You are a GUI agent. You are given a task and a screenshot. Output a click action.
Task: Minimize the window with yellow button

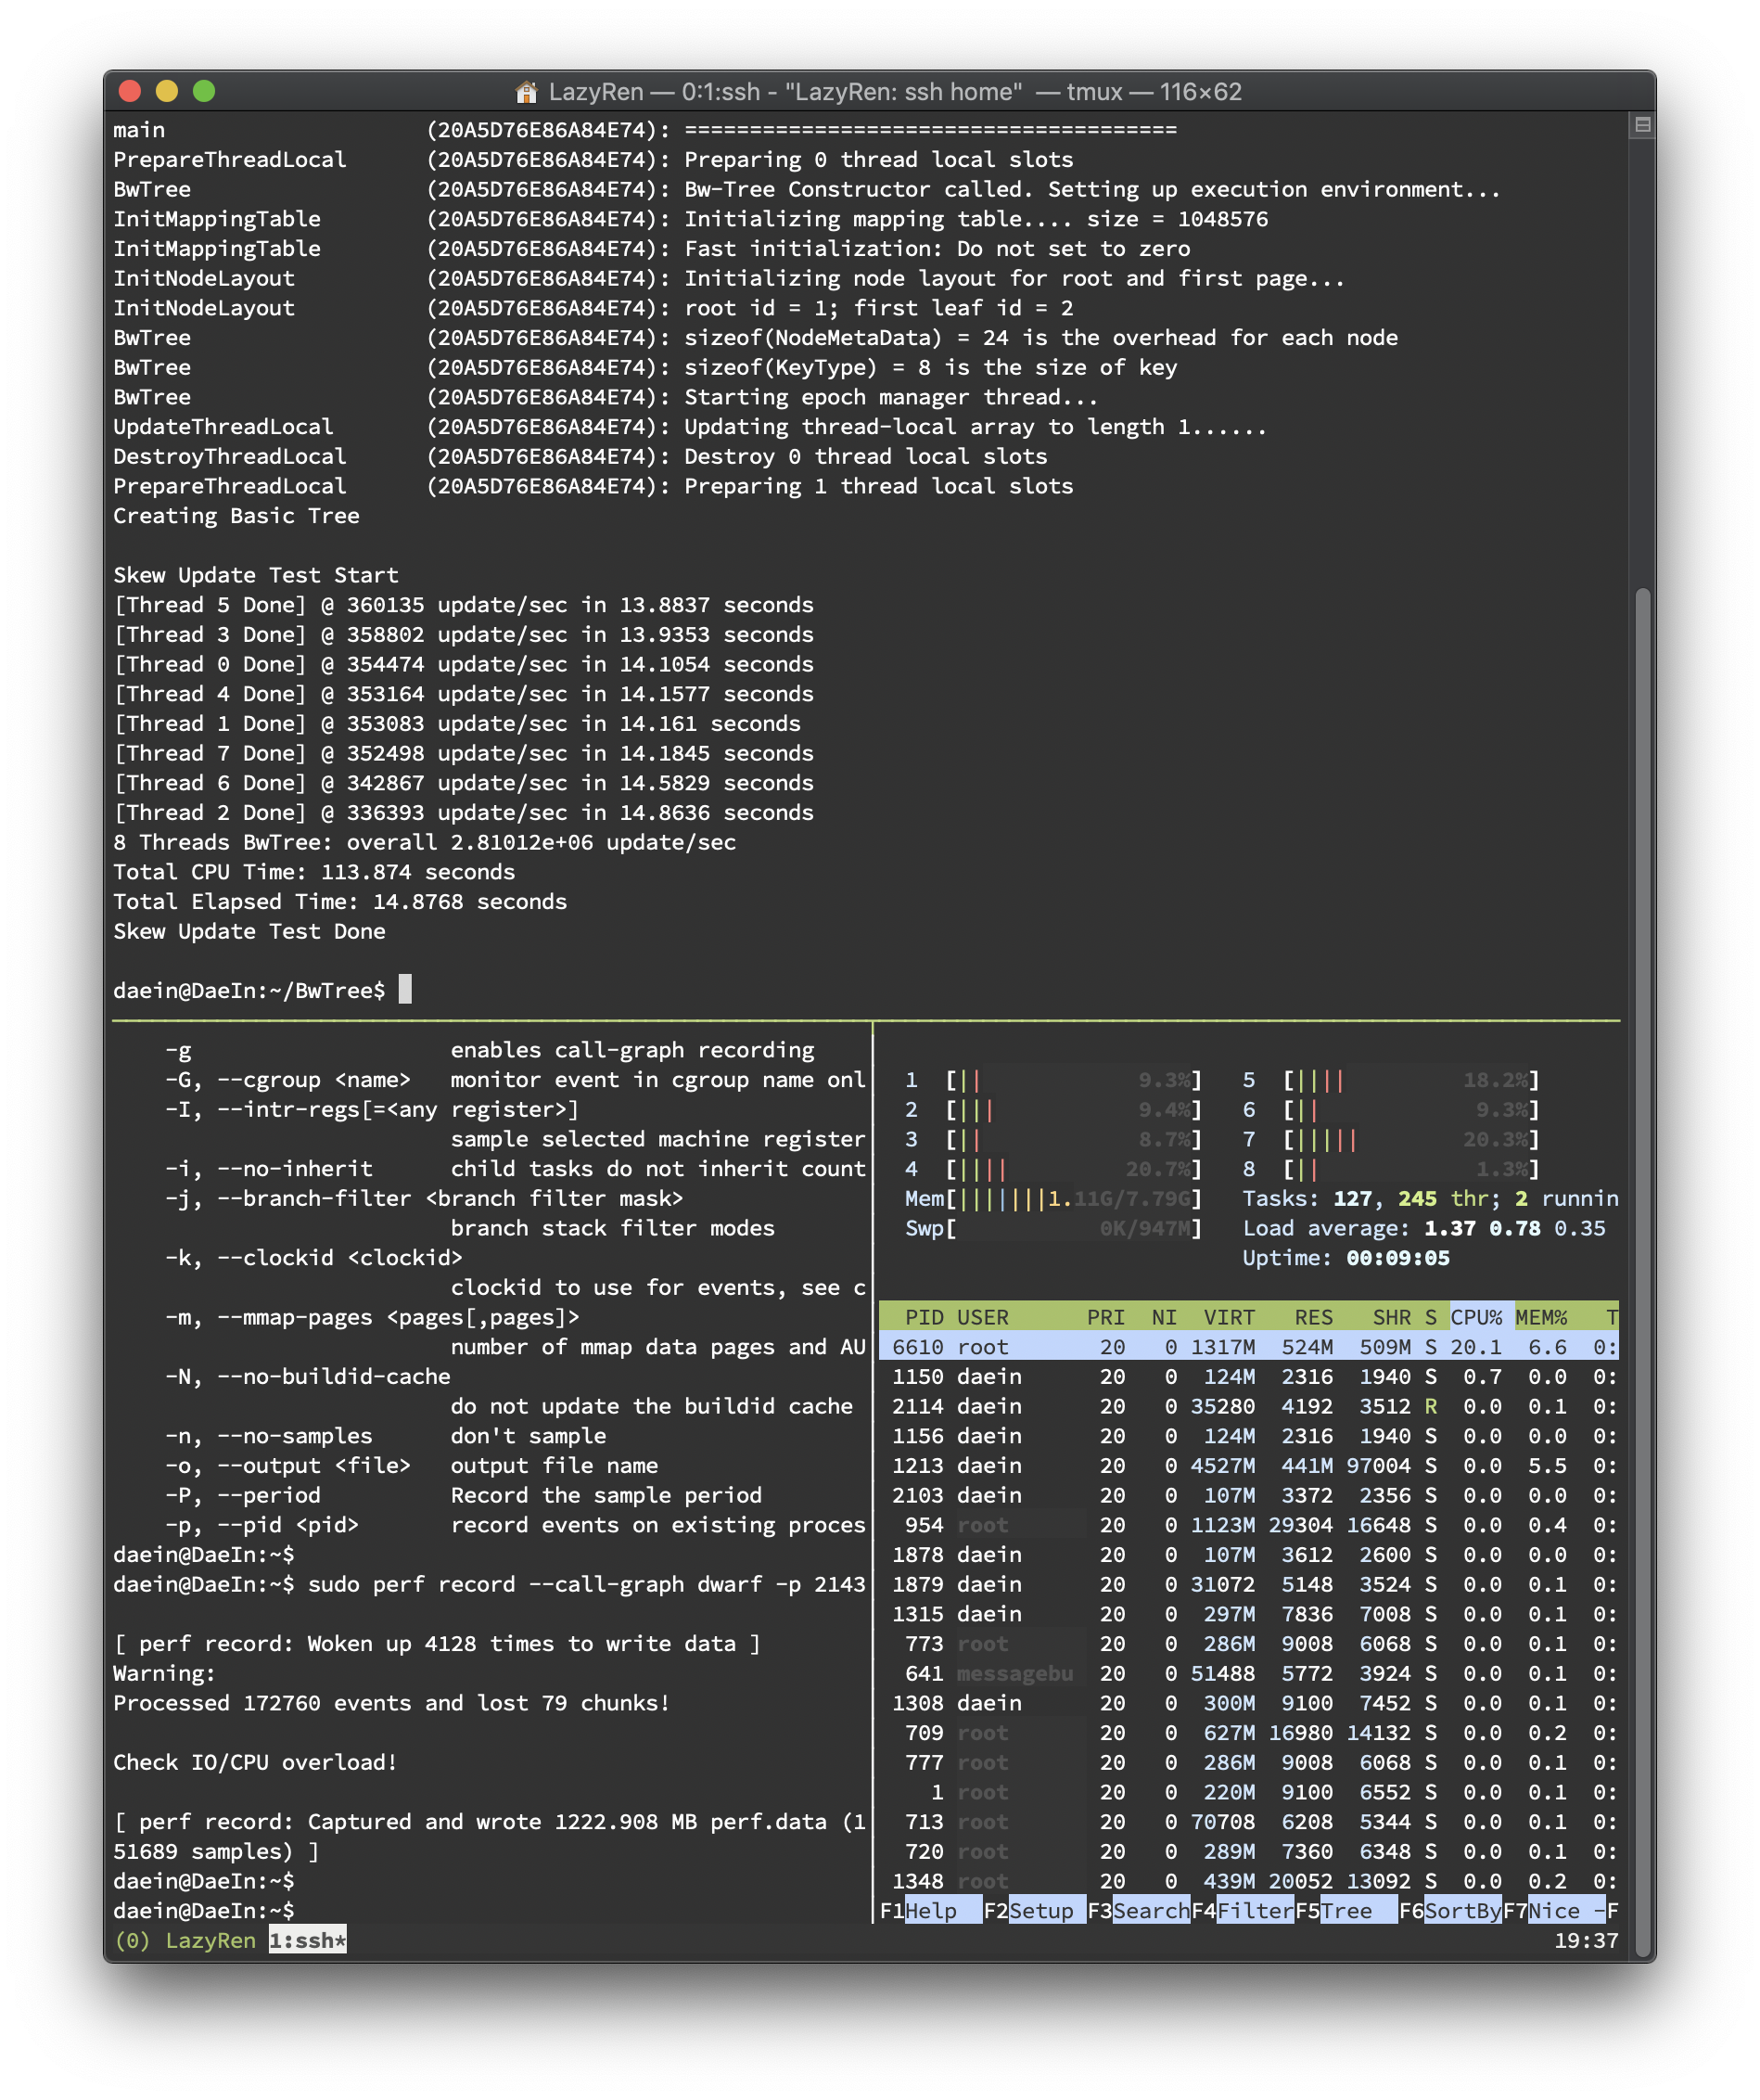pyautogui.click(x=167, y=92)
